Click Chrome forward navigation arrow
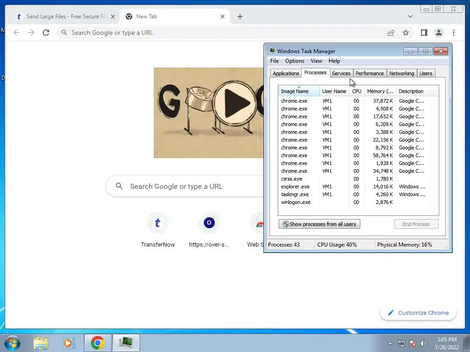Viewport: 470px width, 352px height. [31, 33]
